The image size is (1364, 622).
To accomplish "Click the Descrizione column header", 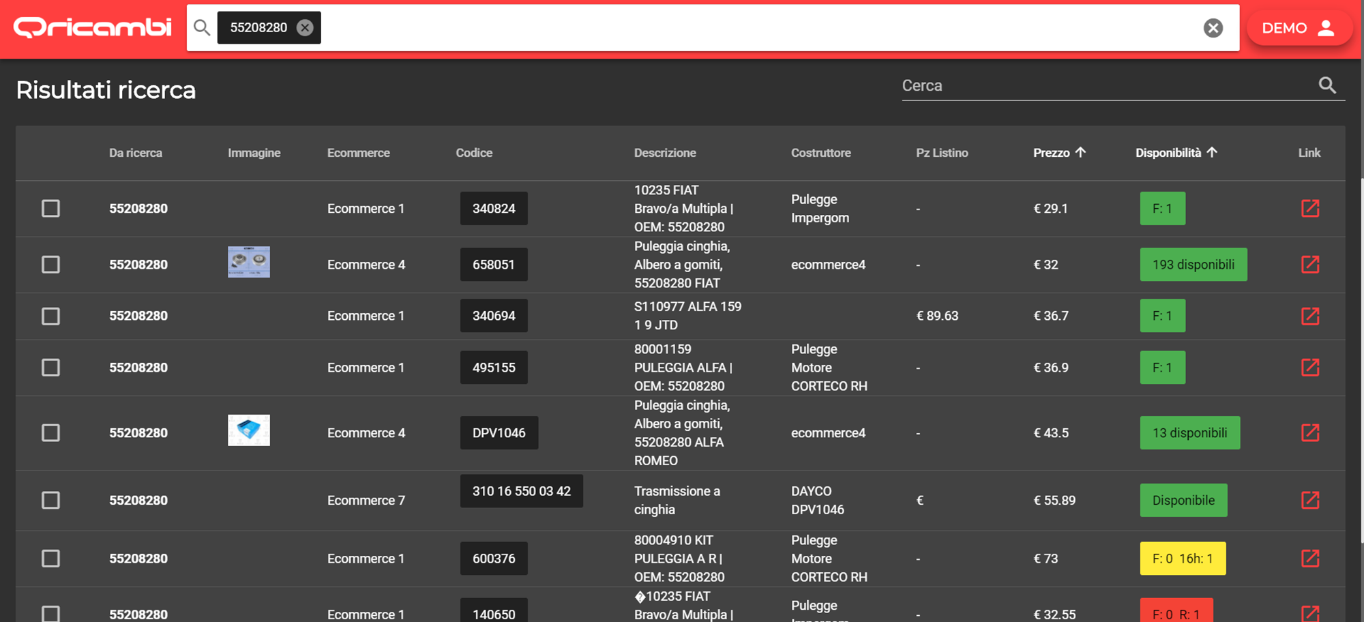I will [x=665, y=153].
